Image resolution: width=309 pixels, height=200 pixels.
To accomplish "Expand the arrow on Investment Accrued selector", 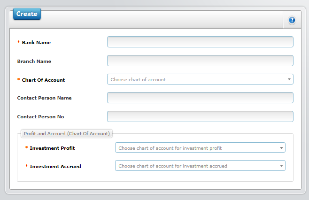I will pyautogui.click(x=281, y=166).
